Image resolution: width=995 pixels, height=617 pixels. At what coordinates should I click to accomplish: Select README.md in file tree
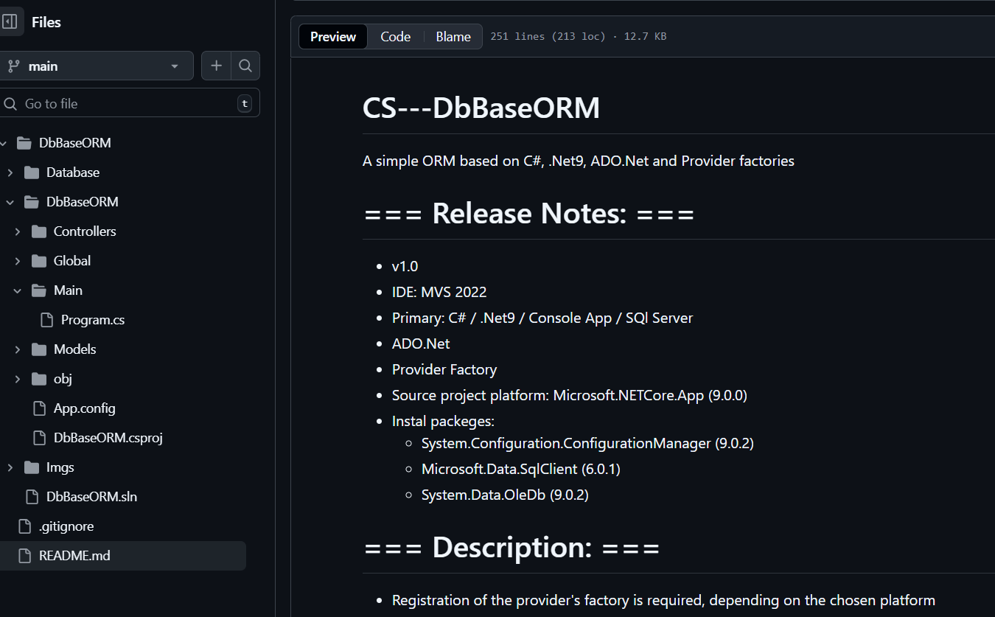(x=74, y=556)
